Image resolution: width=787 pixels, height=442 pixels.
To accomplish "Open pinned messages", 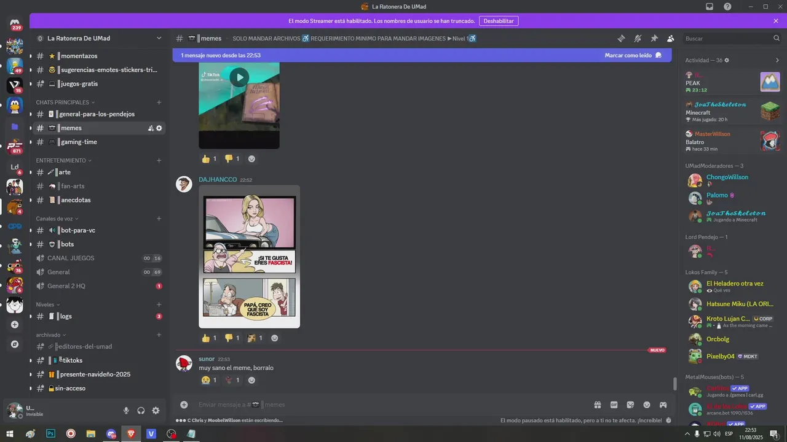I will [654, 38].
